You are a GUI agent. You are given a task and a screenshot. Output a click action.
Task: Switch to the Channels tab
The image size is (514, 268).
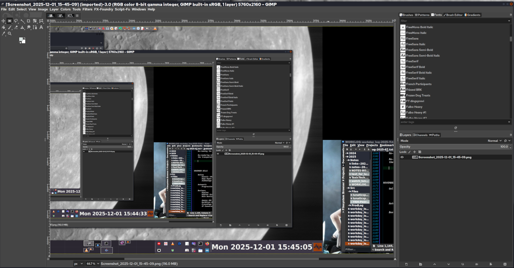tap(420, 135)
